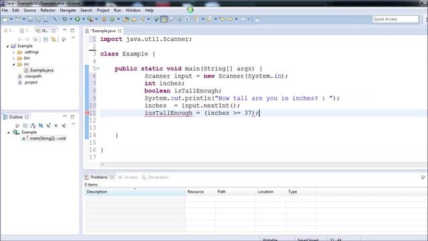
Task: Click the Print toolbar icon
Action: [x=46, y=19]
